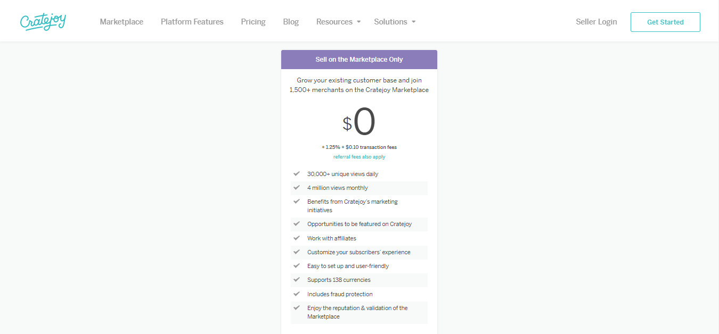Click checkmark beside Easy to set up
This screenshot has height=334, width=719.
pyautogui.click(x=297, y=265)
